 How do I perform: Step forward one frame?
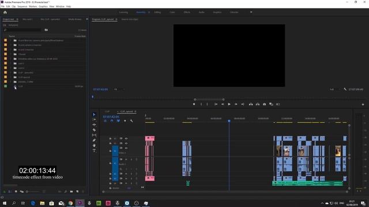point(236,104)
